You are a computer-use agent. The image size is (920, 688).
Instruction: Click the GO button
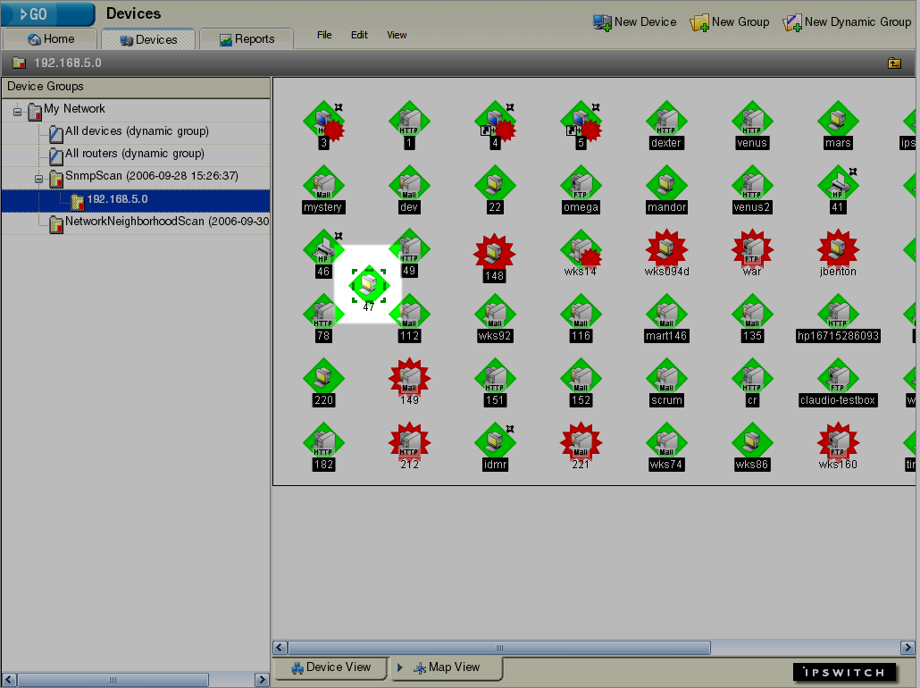point(47,14)
